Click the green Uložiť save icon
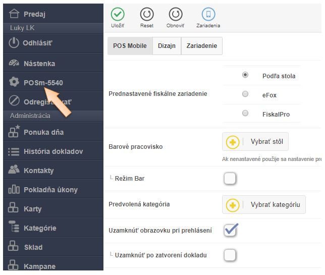 118,14
